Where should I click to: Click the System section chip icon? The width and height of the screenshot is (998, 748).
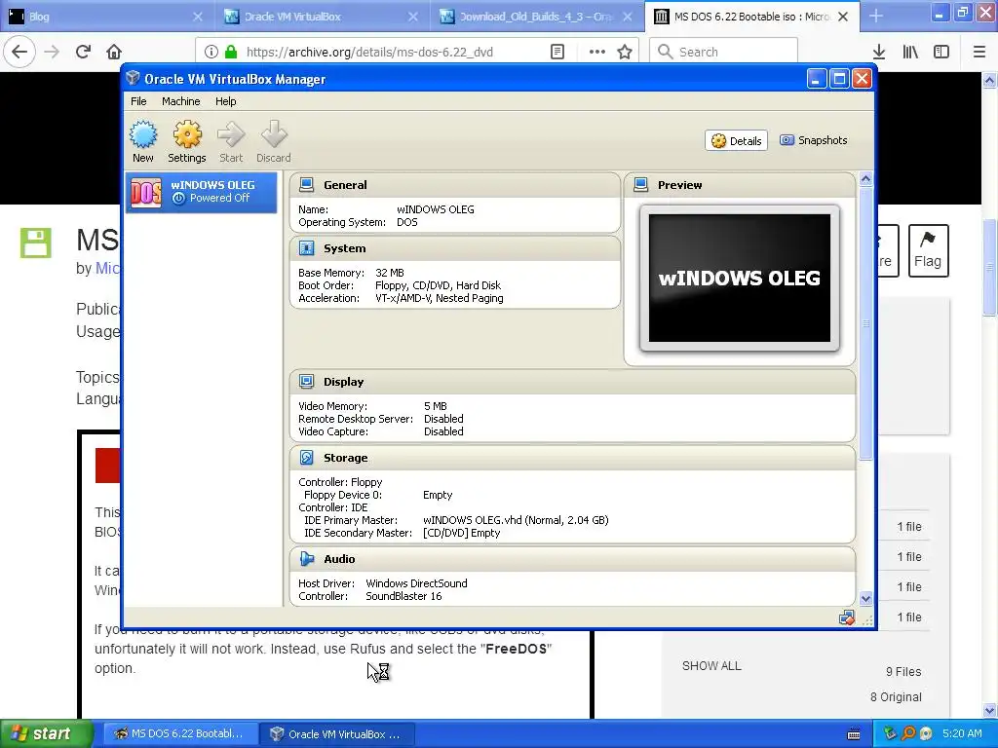[x=307, y=248]
